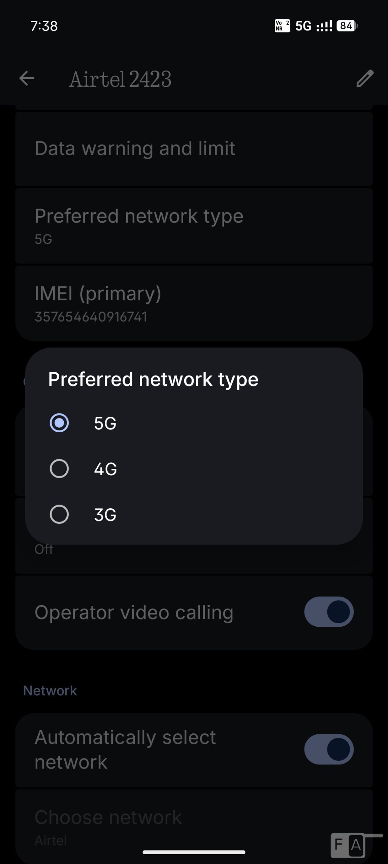
Task: Tap the VoNR status bar icon
Action: coord(282,26)
